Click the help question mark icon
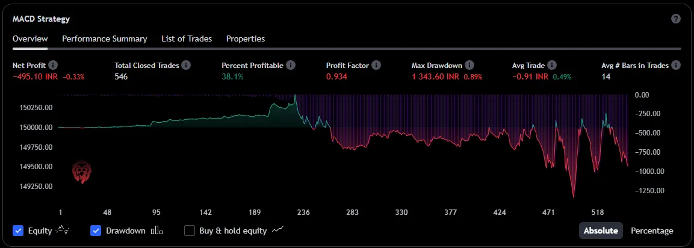 click(x=676, y=19)
